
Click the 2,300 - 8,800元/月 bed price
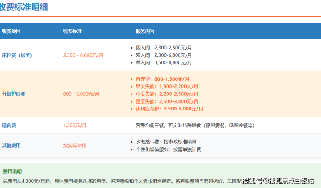83,55
